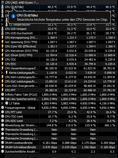Select the Infinity Fabric Takt (FCLK) label

(21, 95)
